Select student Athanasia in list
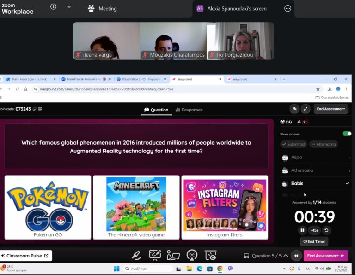The height and width of the screenshot is (275, 355). coord(316,170)
